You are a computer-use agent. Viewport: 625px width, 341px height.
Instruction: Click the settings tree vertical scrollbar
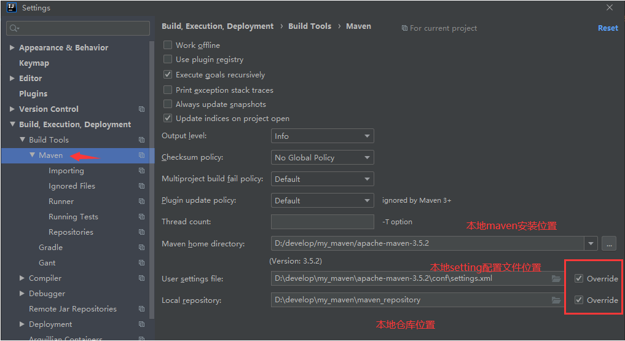point(151,179)
